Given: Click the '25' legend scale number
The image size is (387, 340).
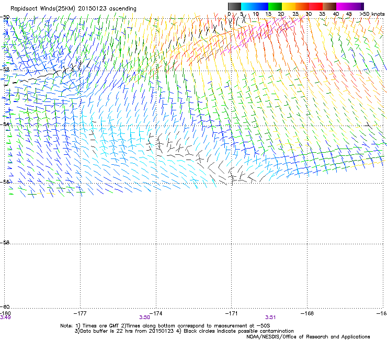Looking at the screenshot, I should [295, 14].
